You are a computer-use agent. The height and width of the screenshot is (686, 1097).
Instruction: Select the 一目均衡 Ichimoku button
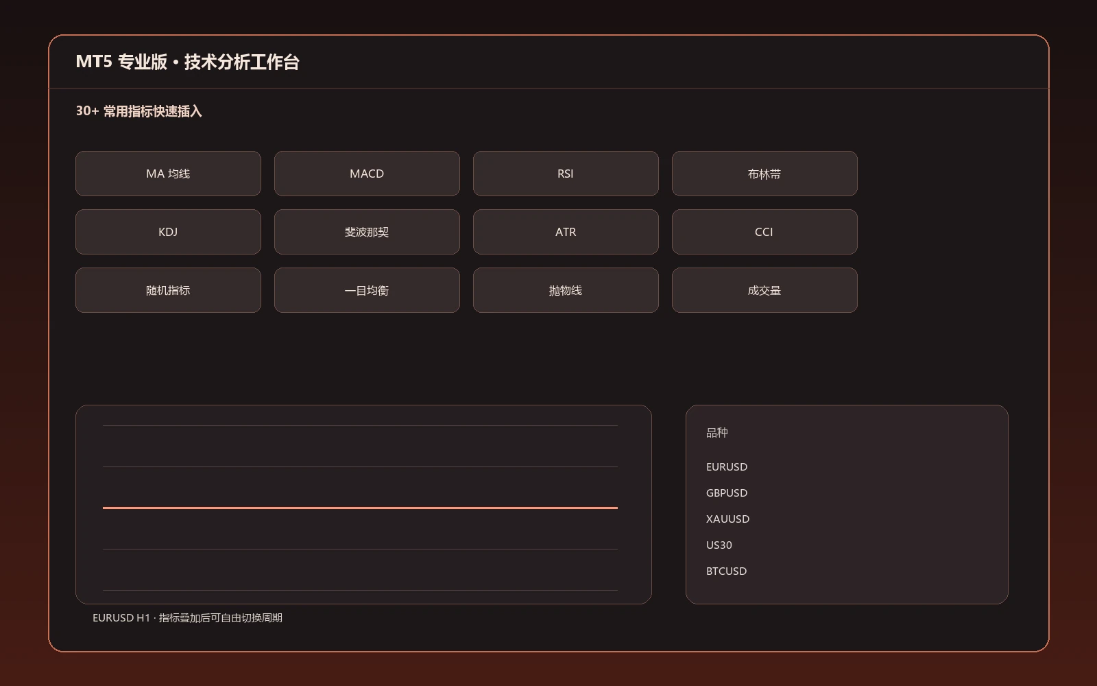367,290
